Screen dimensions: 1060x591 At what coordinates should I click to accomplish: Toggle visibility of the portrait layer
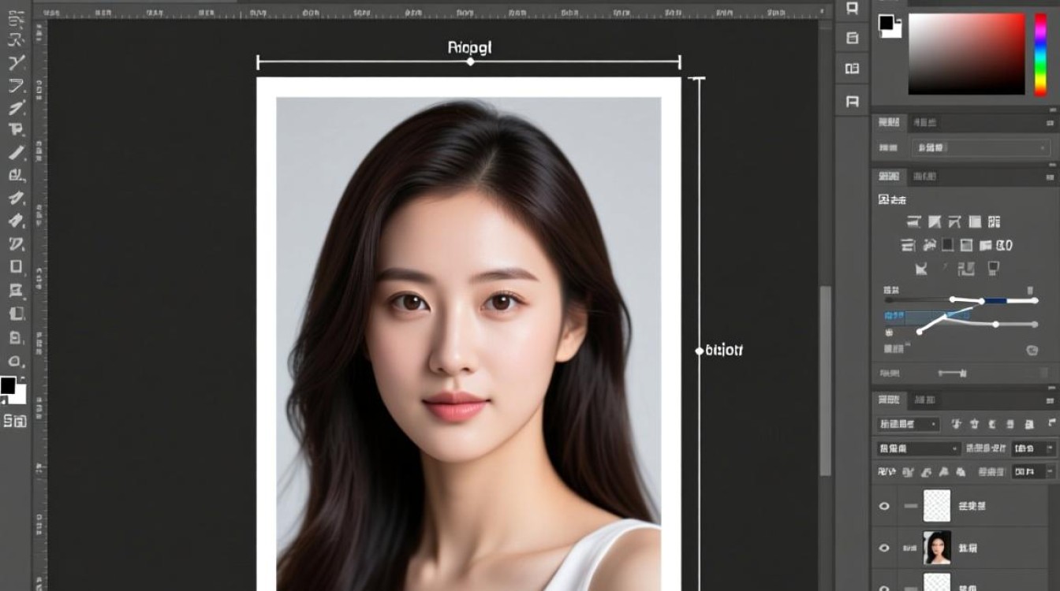884,548
